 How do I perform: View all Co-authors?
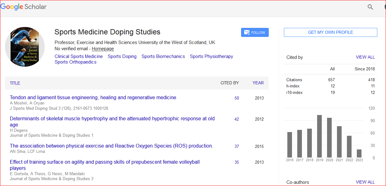coord(365,182)
